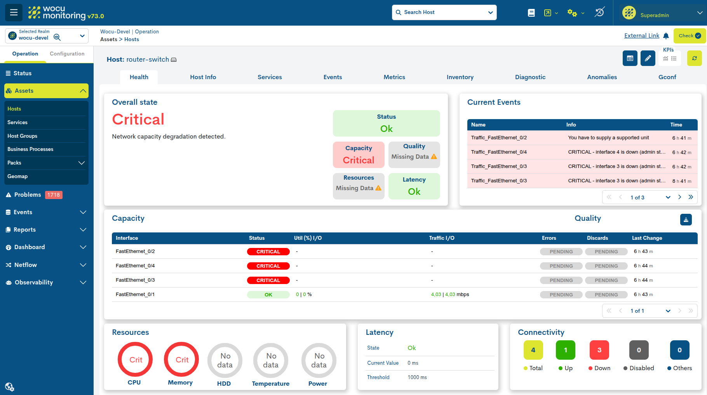
Task: Open the External Link
Action: point(642,36)
